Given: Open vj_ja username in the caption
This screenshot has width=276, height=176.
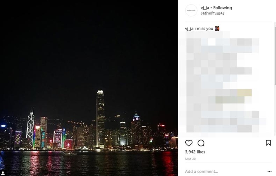Looking at the screenshot, I should tap(189, 28).
